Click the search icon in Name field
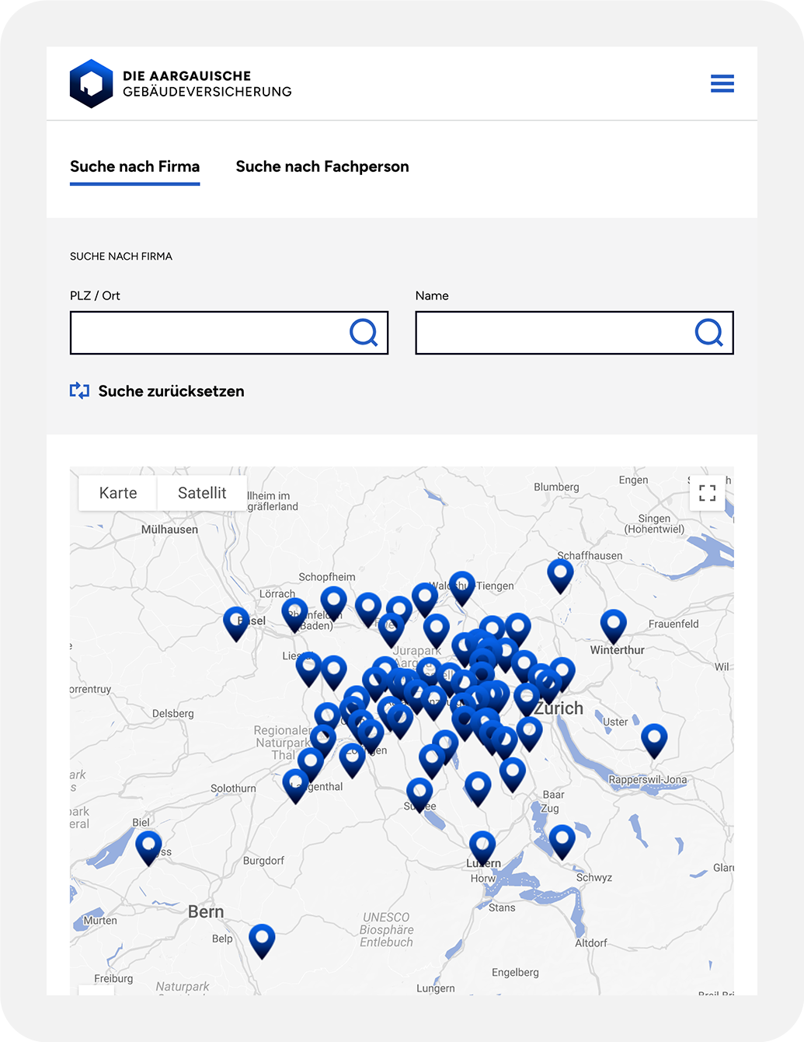 point(708,333)
